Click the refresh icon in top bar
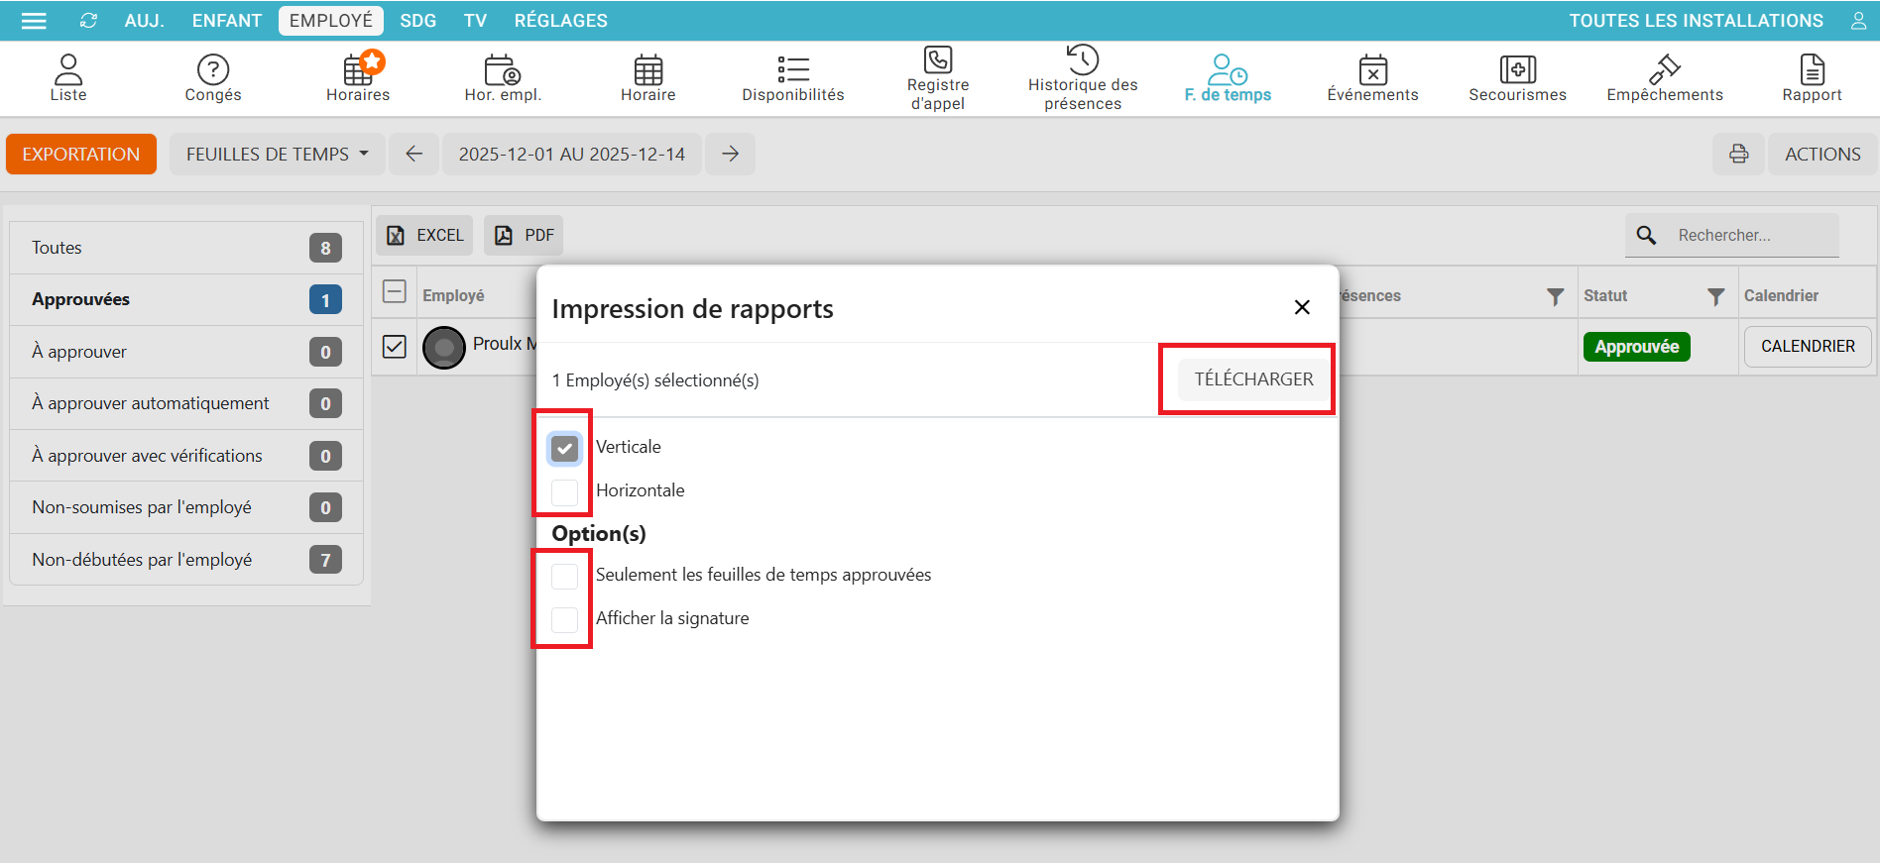 (89, 21)
